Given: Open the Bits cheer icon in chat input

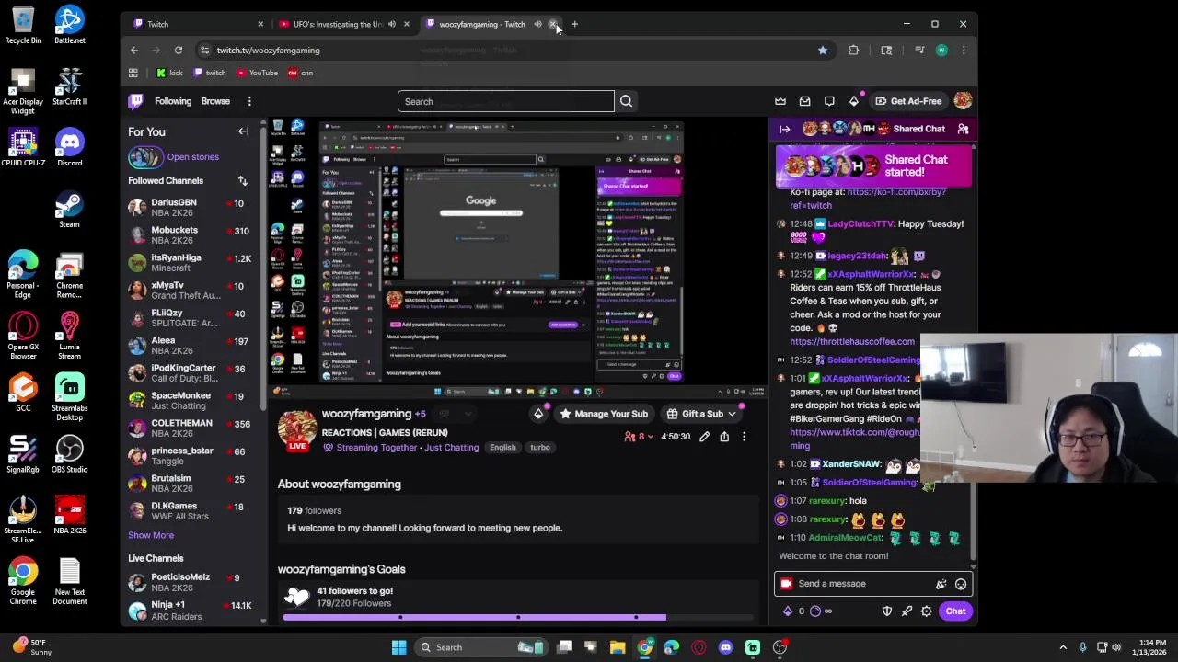Looking at the screenshot, I should [941, 584].
